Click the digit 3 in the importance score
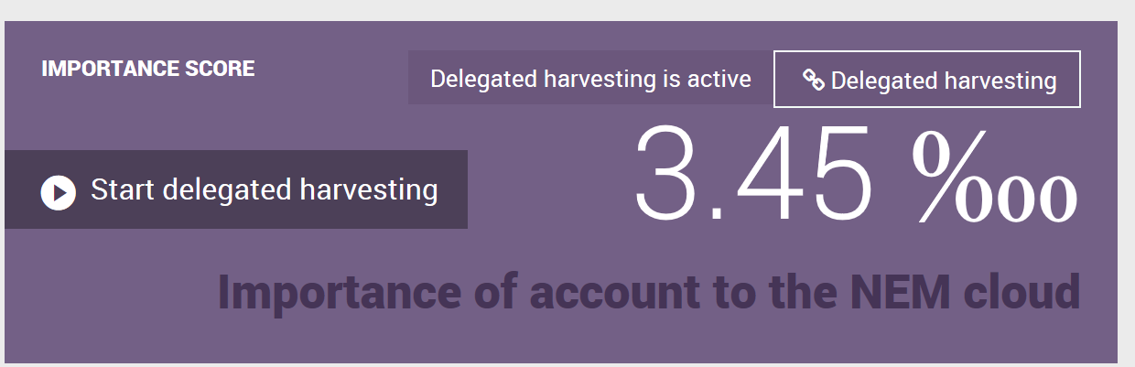 pos(666,173)
